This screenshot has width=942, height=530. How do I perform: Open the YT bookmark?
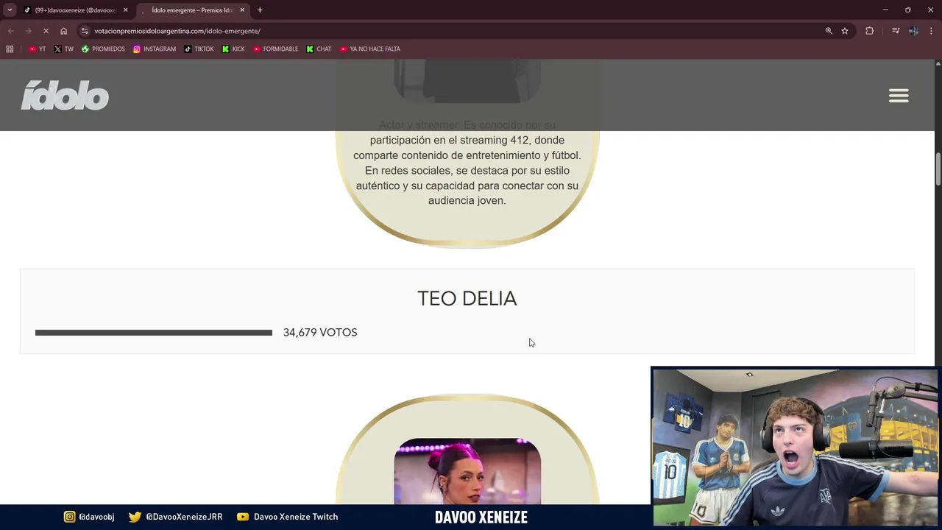tap(38, 49)
